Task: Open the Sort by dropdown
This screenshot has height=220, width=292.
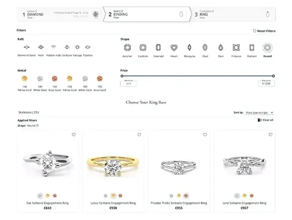Action: click(259, 112)
